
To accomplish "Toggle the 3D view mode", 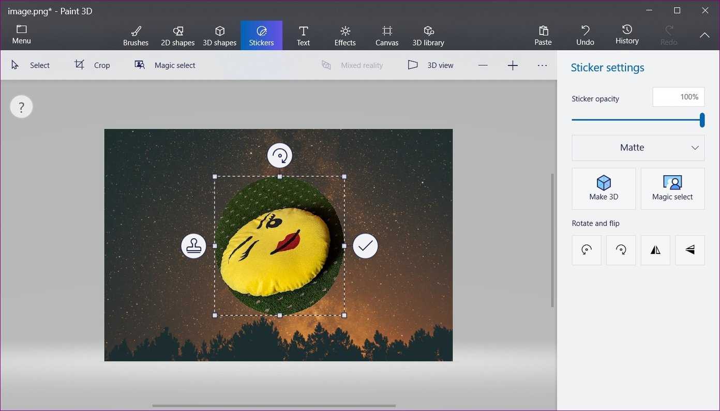I will click(430, 65).
